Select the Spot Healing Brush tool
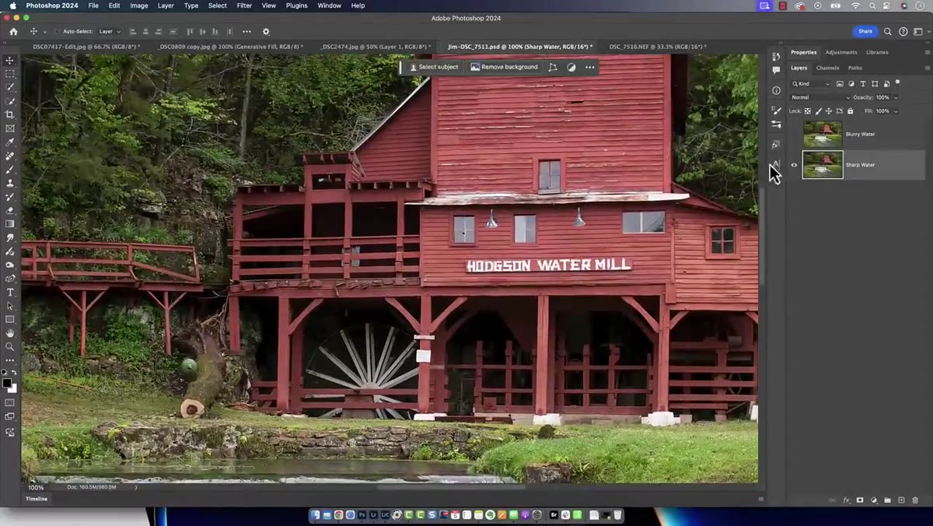The image size is (933, 526). click(x=10, y=156)
